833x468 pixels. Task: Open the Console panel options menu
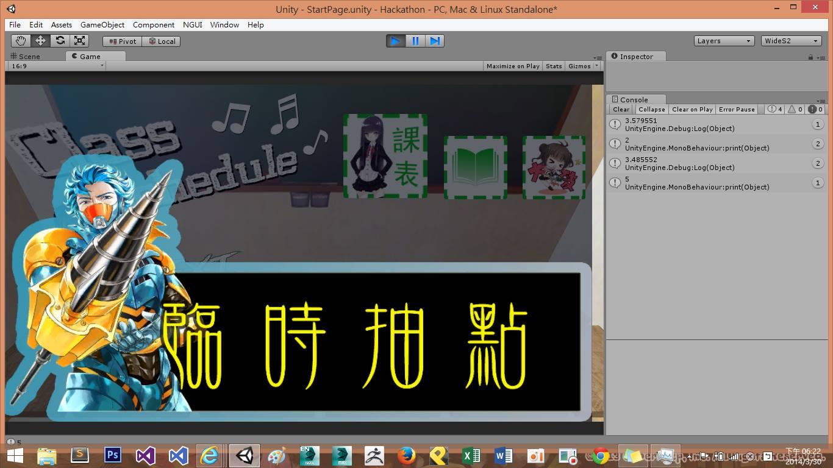[x=821, y=100]
